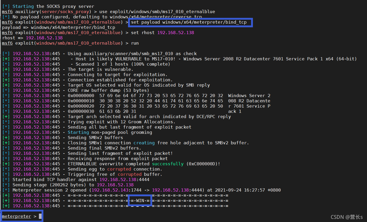Image resolution: width=367 pixels, height=222 pixels.
Task: Click 'ETERNALBLUE overwrite completed successfully' line
Action: (111, 164)
